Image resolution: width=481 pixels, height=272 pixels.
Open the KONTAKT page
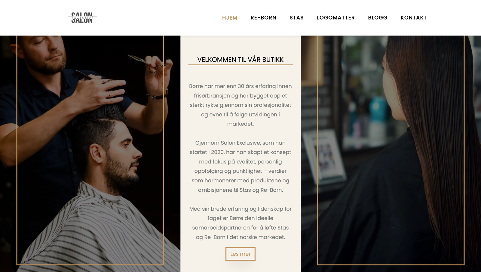coord(414,18)
